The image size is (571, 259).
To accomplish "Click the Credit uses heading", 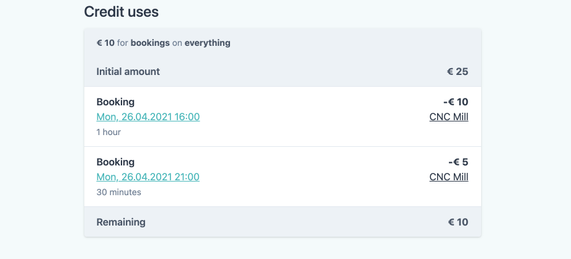I will (x=122, y=12).
